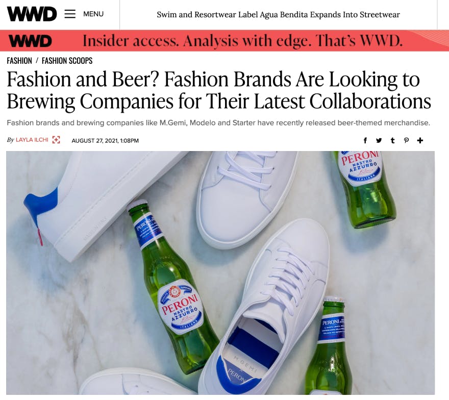Go to FASHION SCOOPS breadcrumb
The height and width of the screenshot is (400, 449).
pos(67,61)
